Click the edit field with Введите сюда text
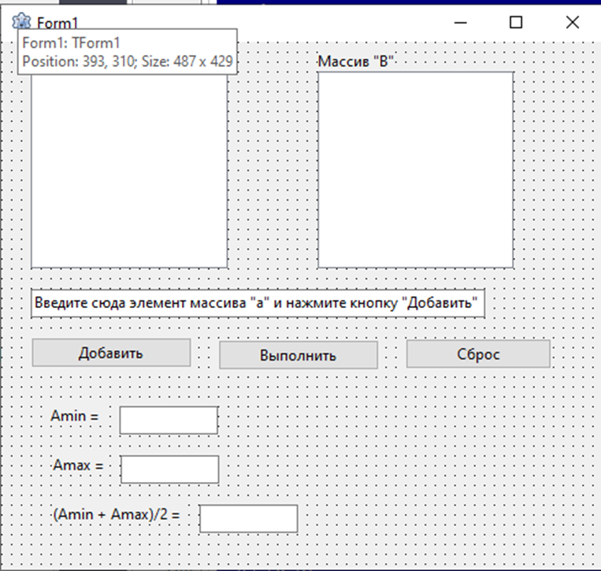Screen dimensions: 601x571 [258, 303]
